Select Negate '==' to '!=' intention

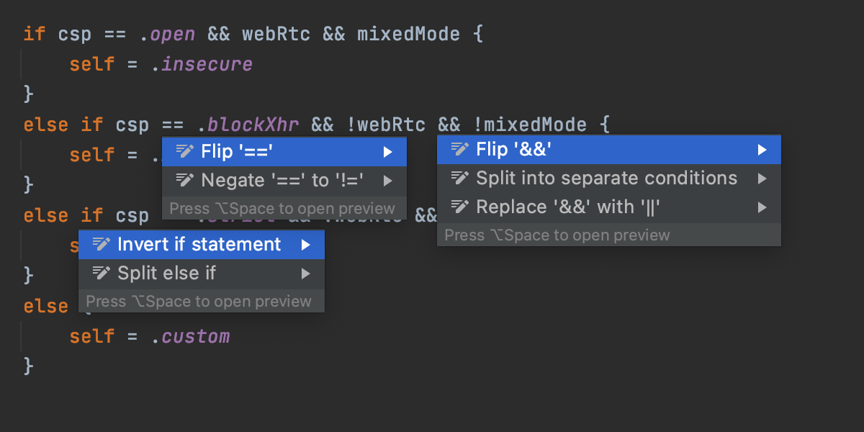click(287, 180)
